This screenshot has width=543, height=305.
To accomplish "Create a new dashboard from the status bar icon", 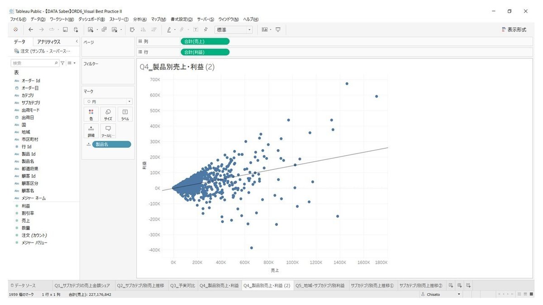I will [459, 285].
